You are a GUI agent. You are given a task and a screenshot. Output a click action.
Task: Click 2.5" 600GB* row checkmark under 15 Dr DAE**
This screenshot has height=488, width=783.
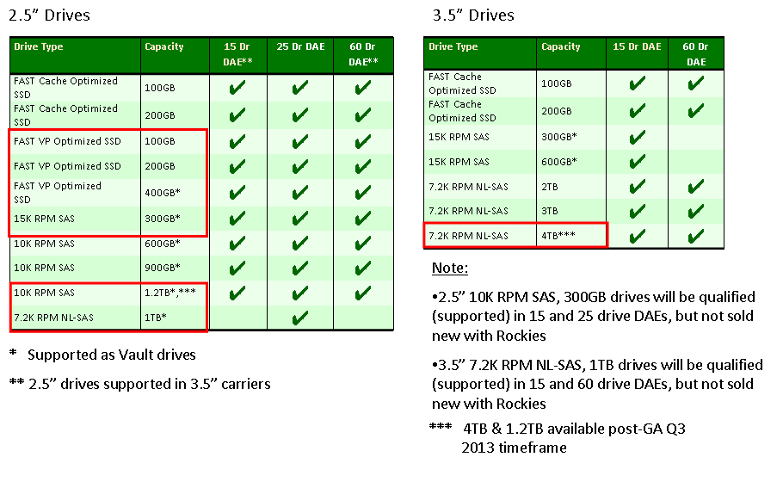pos(237,244)
